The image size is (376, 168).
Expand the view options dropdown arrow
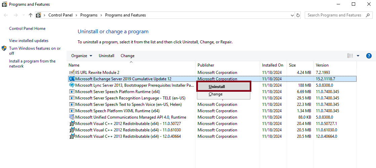[x=358, y=56]
